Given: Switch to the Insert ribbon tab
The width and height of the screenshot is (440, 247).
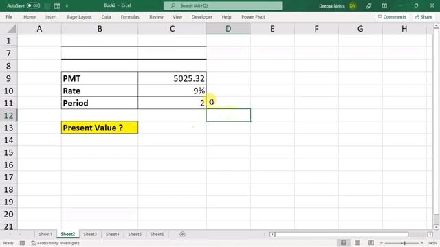Looking at the screenshot, I should [51, 17].
